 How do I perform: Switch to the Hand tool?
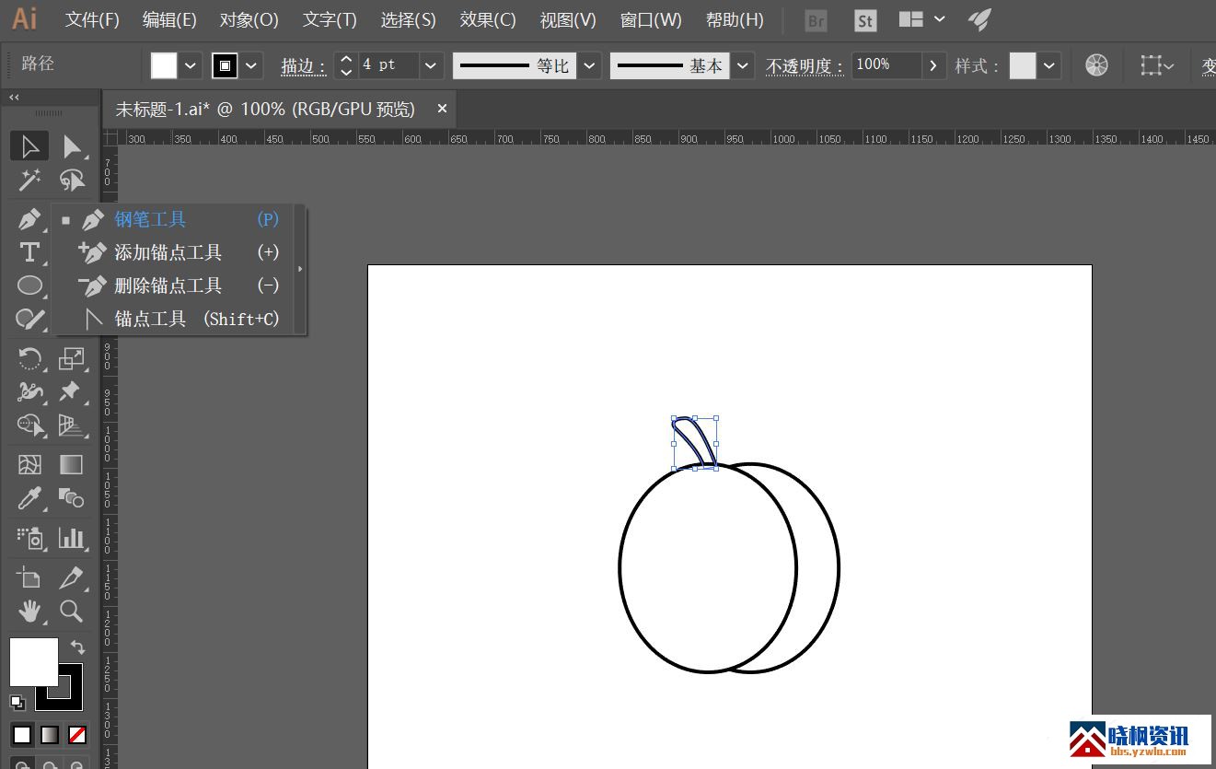click(x=29, y=610)
